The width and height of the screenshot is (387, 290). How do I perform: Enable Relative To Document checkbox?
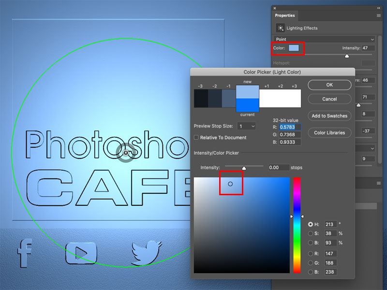196,137
